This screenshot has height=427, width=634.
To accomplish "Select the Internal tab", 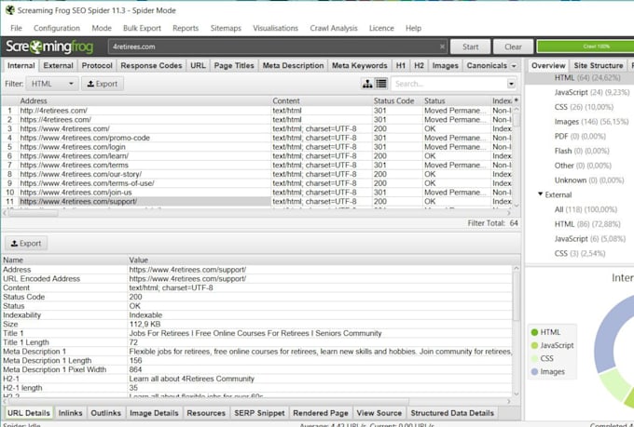I will [x=21, y=65].
